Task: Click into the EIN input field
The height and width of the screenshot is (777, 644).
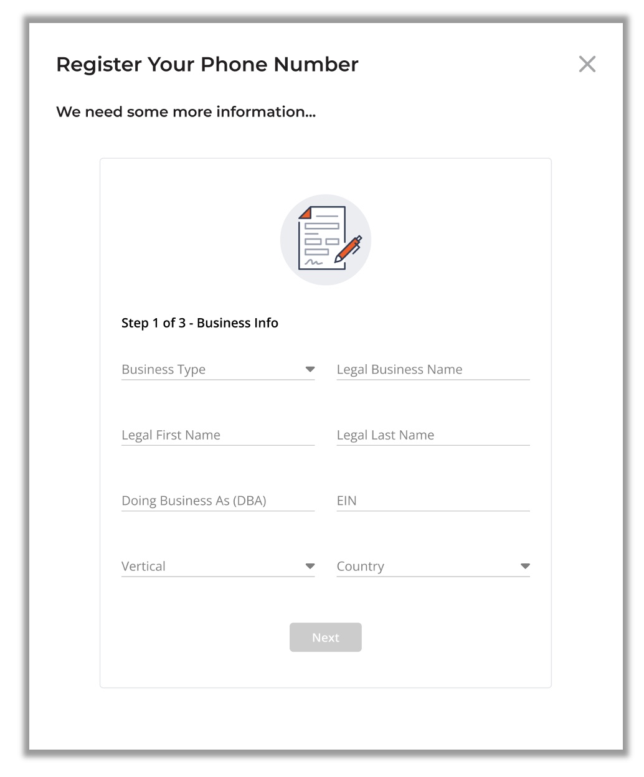Action: point(433,501)
